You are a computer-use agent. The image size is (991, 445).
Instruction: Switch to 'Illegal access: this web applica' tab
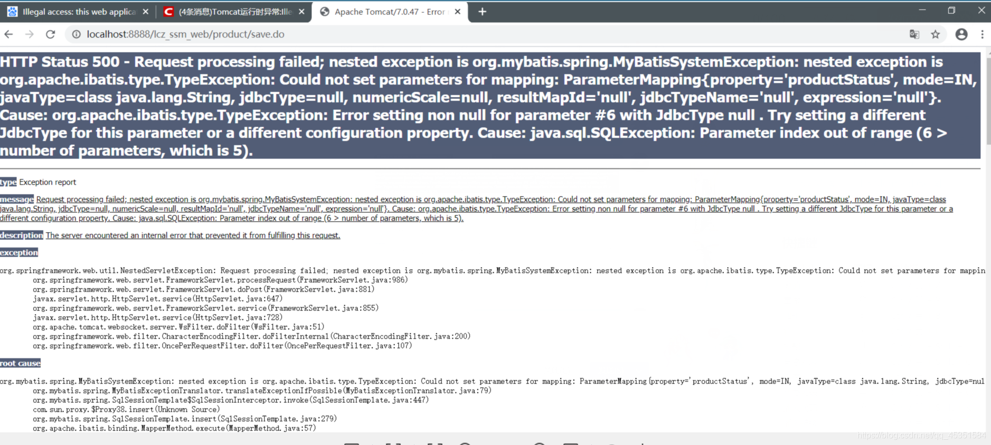[x=77, y=12]
